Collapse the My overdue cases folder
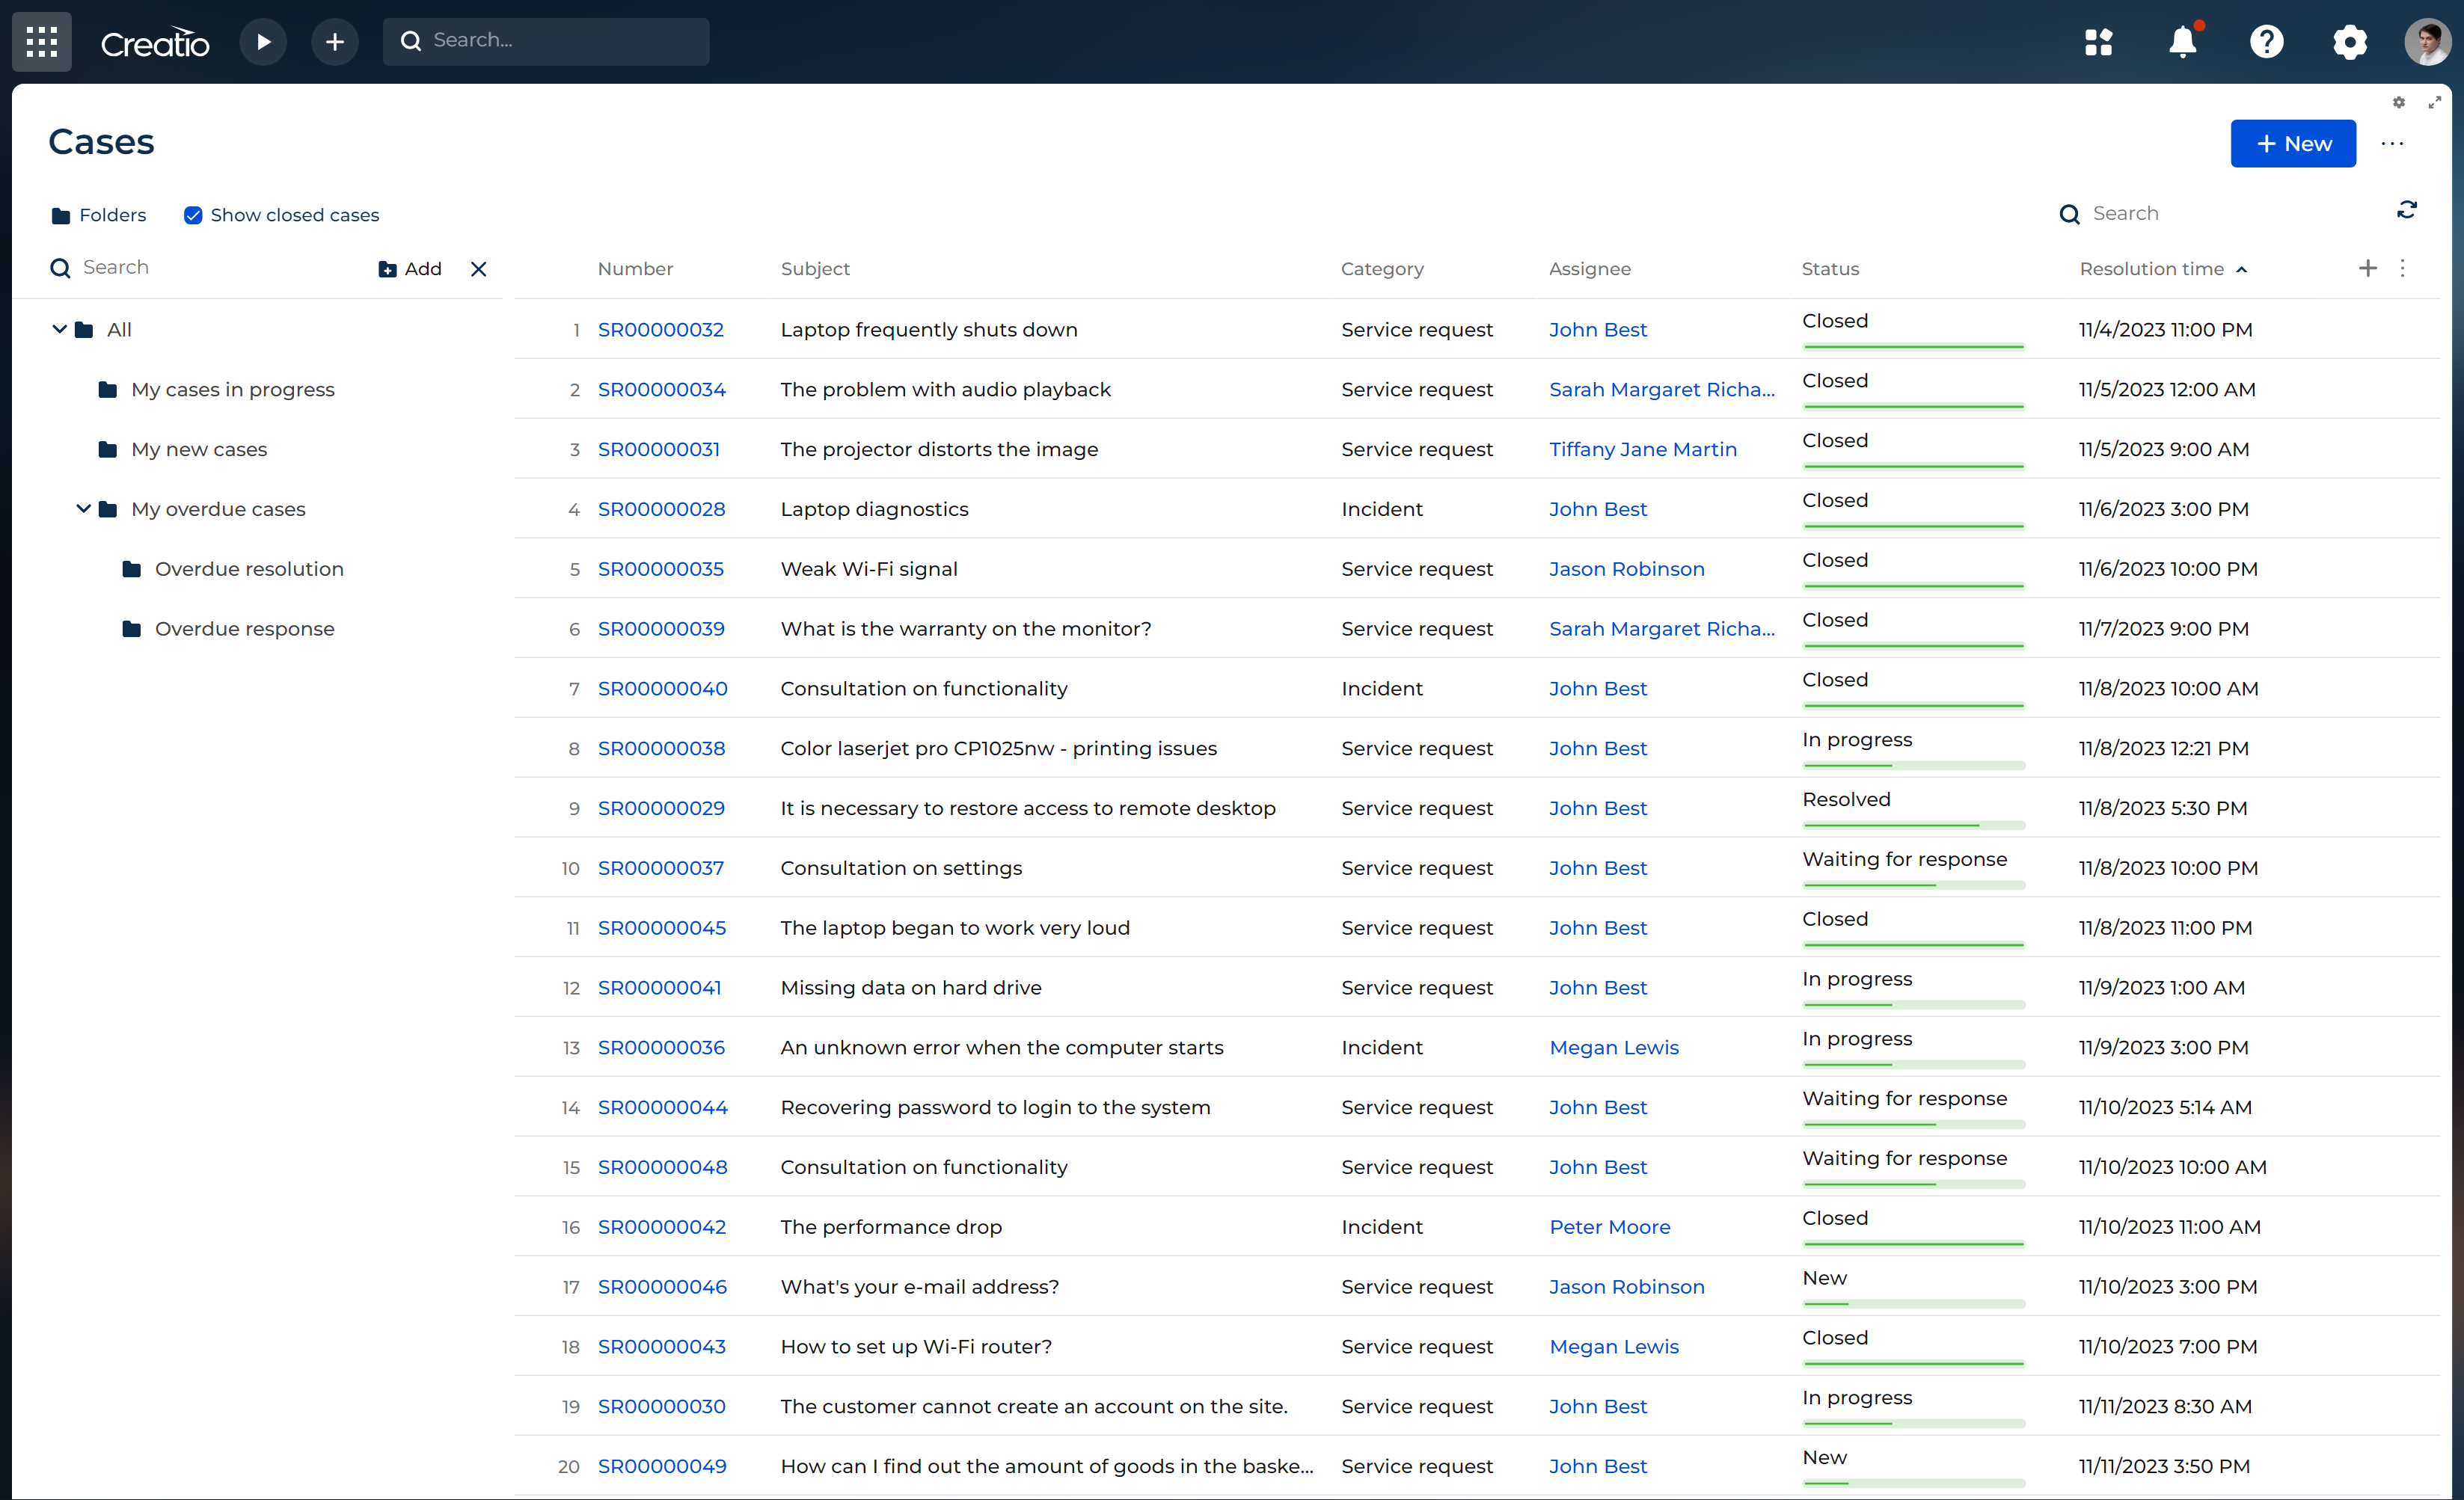 pyautogui.click(x=84, y=508)
